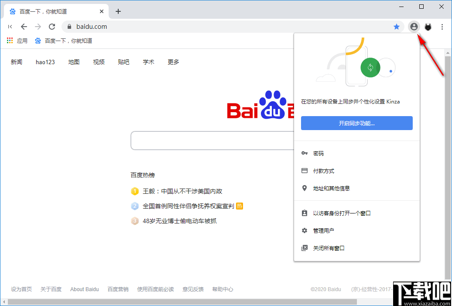This screenshot has width=452, height=306.
Task: Click the location pin icon beside 地址和其他信息
Action: click(x=305, y=188)
